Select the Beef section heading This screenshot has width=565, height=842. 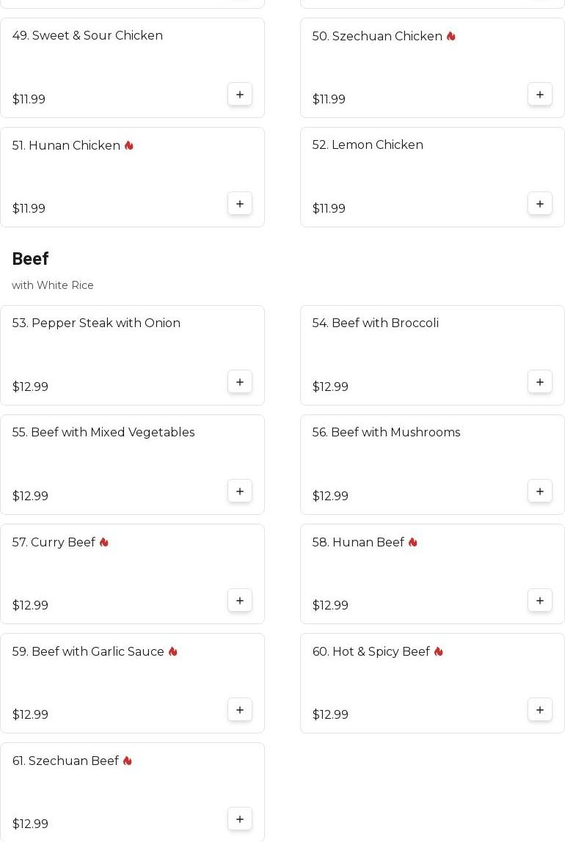(x=30, y=259)
